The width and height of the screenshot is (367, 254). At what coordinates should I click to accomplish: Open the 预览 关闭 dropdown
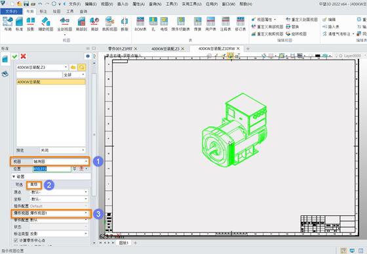[x=62, y=150]
